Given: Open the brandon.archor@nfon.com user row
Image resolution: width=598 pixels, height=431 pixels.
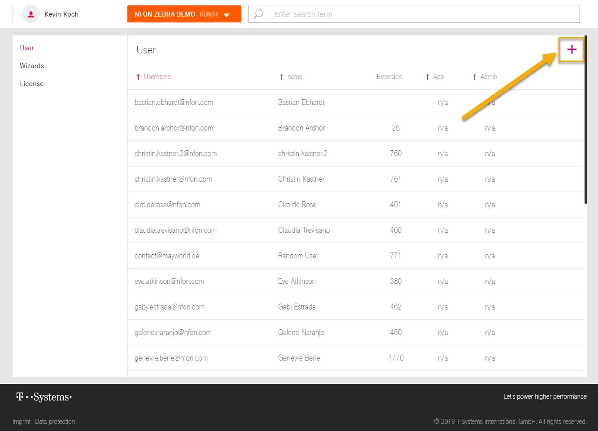Looking at the screenshot, I should click(174, 128).
